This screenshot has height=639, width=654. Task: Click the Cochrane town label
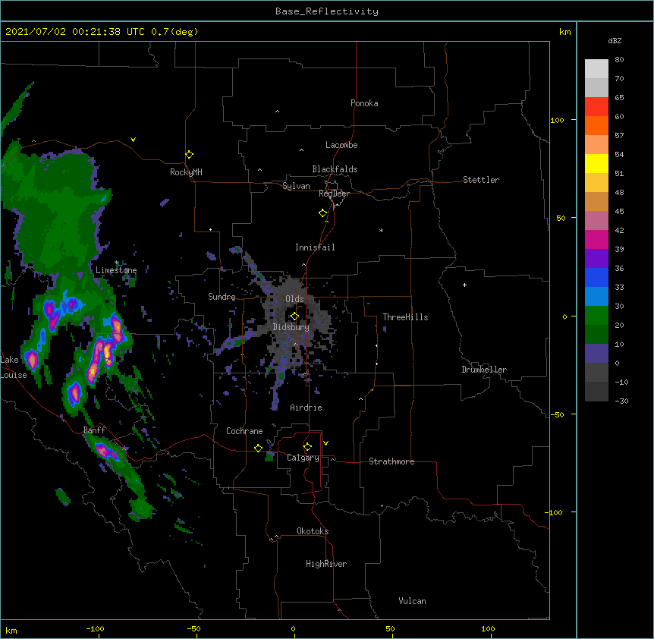point(244,431)
